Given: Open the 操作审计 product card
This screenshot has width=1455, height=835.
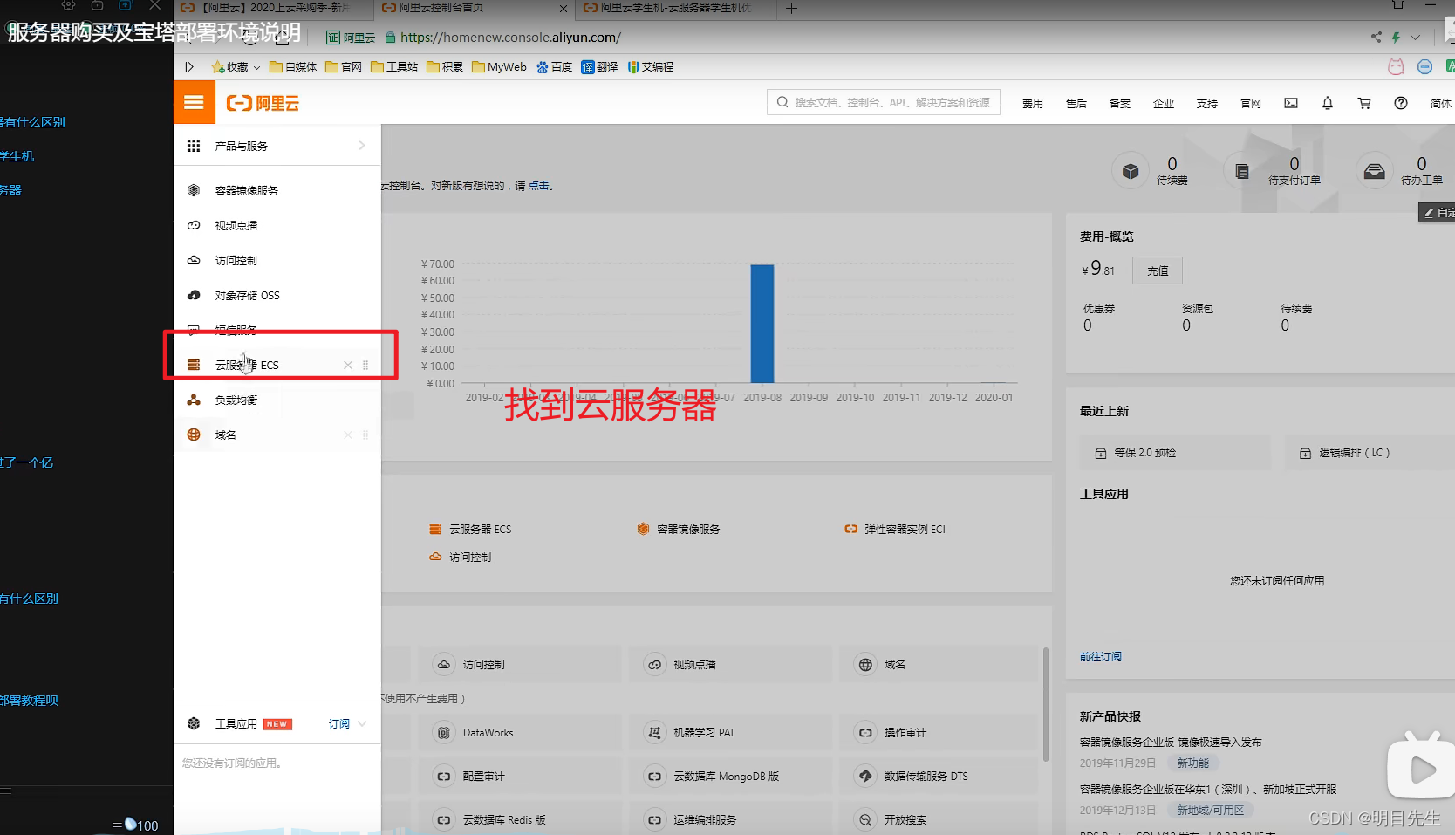Looking at the screenshot, I should tap(939, 733).
